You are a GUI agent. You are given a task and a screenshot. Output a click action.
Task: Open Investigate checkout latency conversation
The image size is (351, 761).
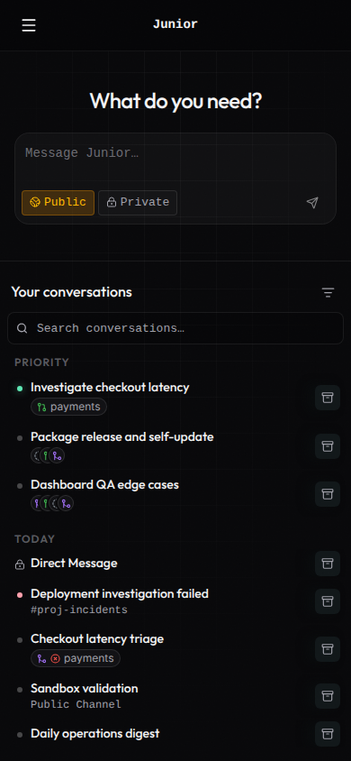point(110,388)
